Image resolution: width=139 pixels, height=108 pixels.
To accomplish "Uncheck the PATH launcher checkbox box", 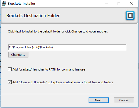I will pos(10,69).
